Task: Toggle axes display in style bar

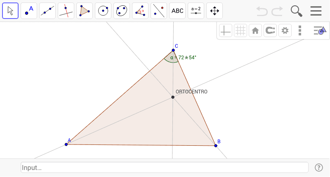Action: pos(225,30)
